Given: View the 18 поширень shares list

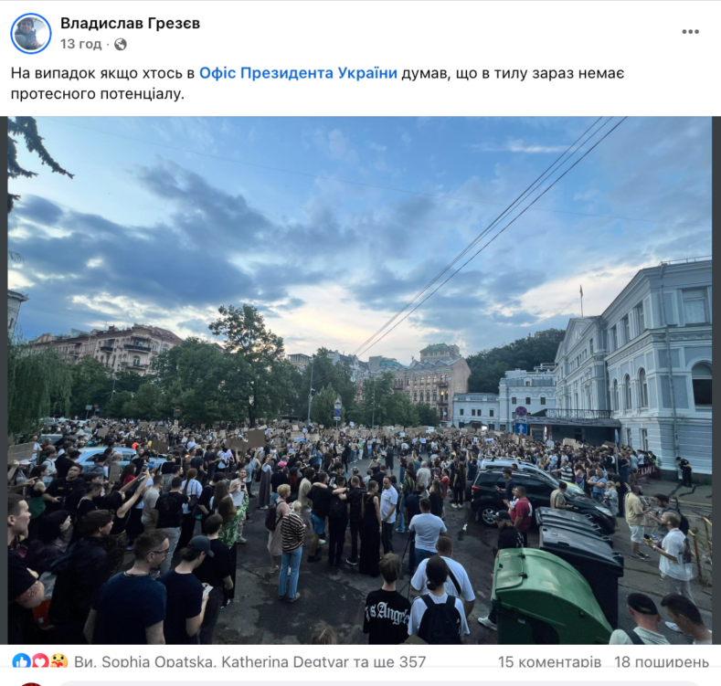Looking at the screenshot, I should click(x=662, y=662).
